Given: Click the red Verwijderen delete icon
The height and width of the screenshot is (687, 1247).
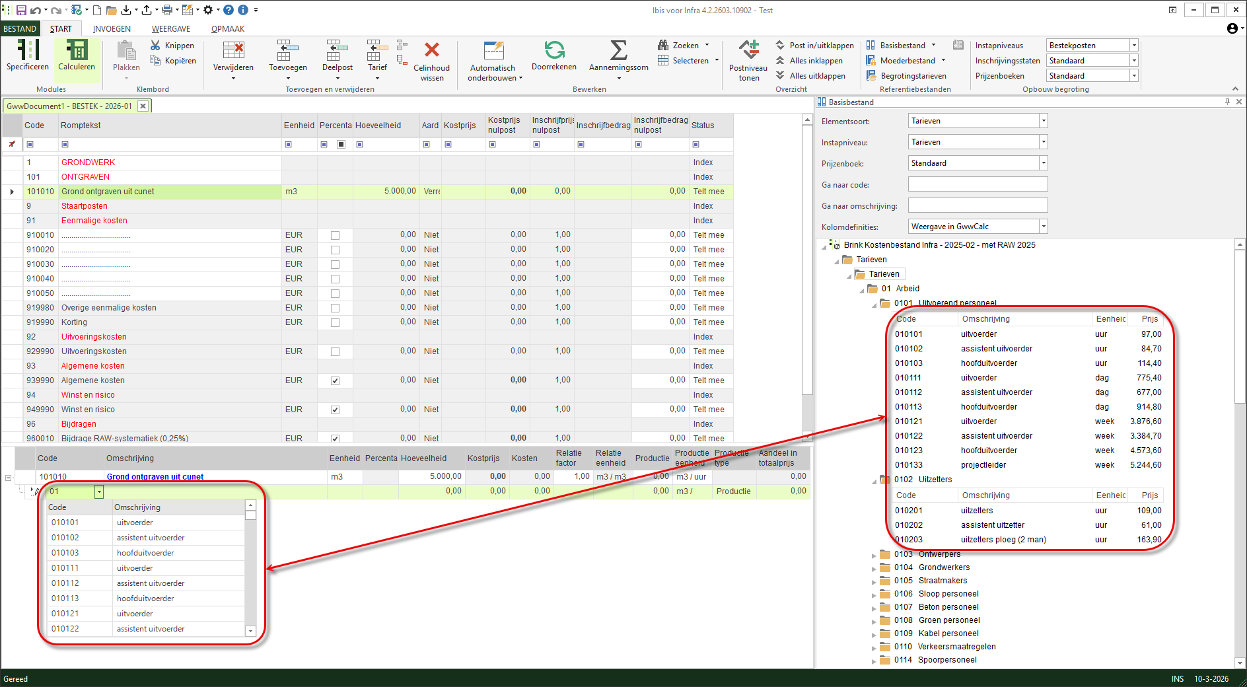Looking at the screenshot, I should [x=233, y=51].
